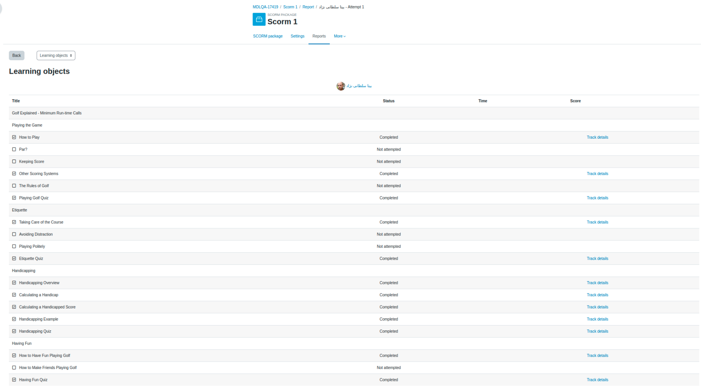Image resolution: width=701 pixels, height=391 pixels.
Task: Click The Rules of Golf unchecked icon
Action: coord(14,186)
